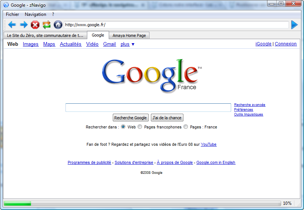Viewport: 304px width, 210px height.
Task: Go to the Home page icon
Action: tap(58, 25)
